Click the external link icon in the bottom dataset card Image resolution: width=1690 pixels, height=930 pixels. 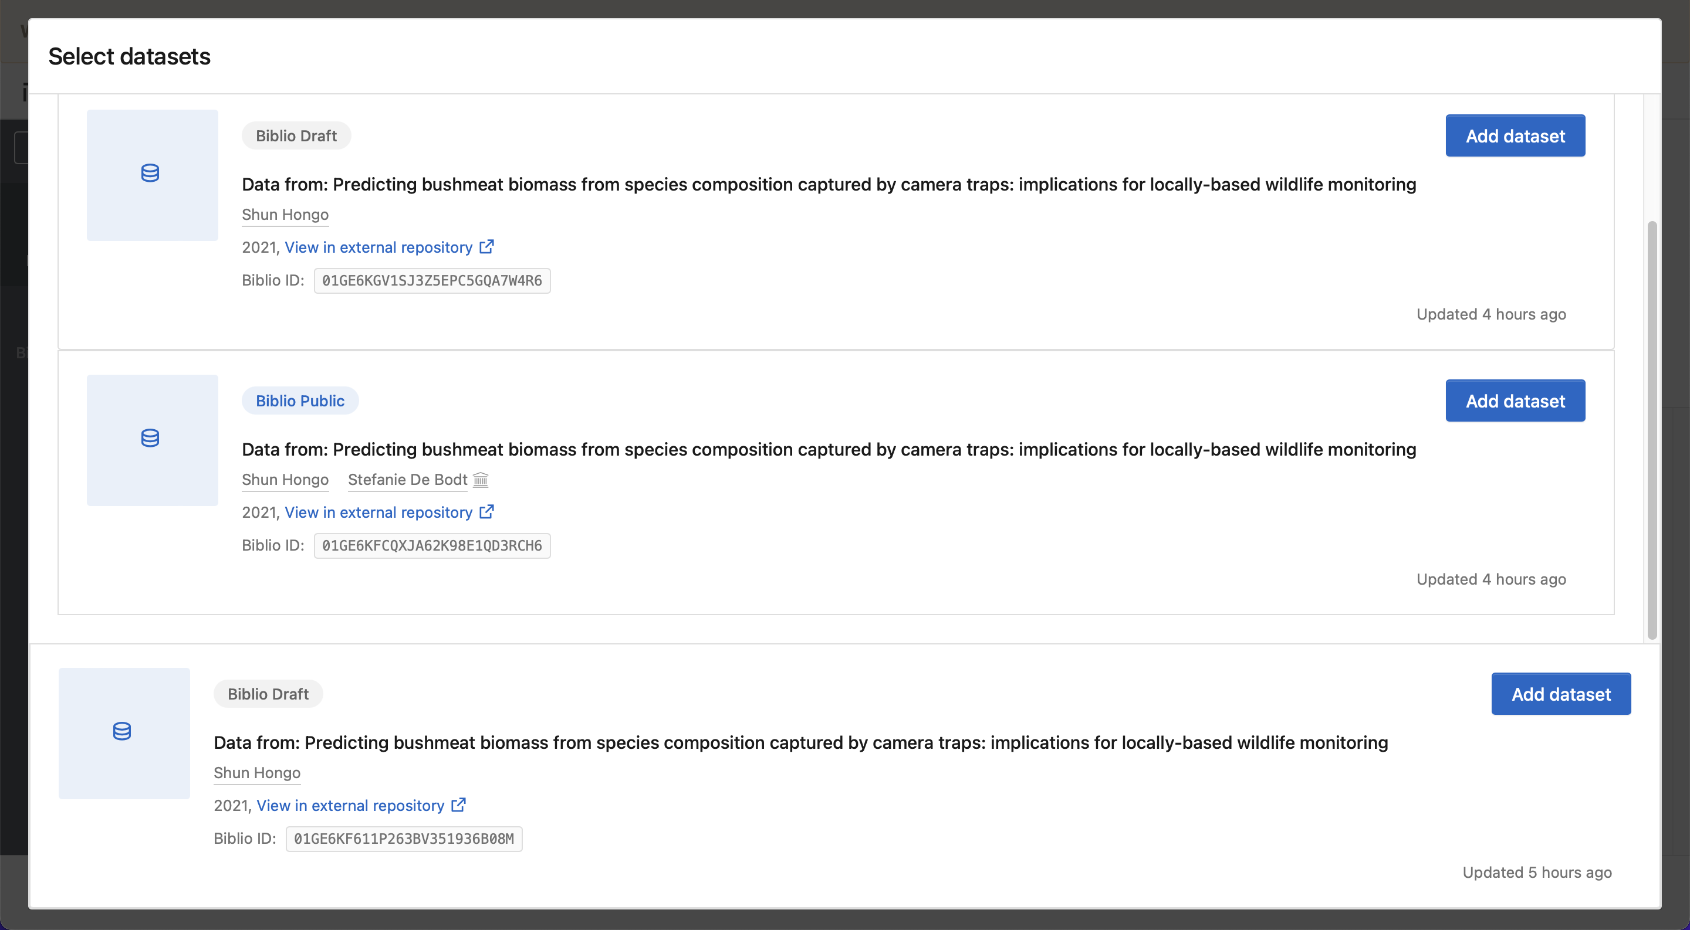[458, 804]
